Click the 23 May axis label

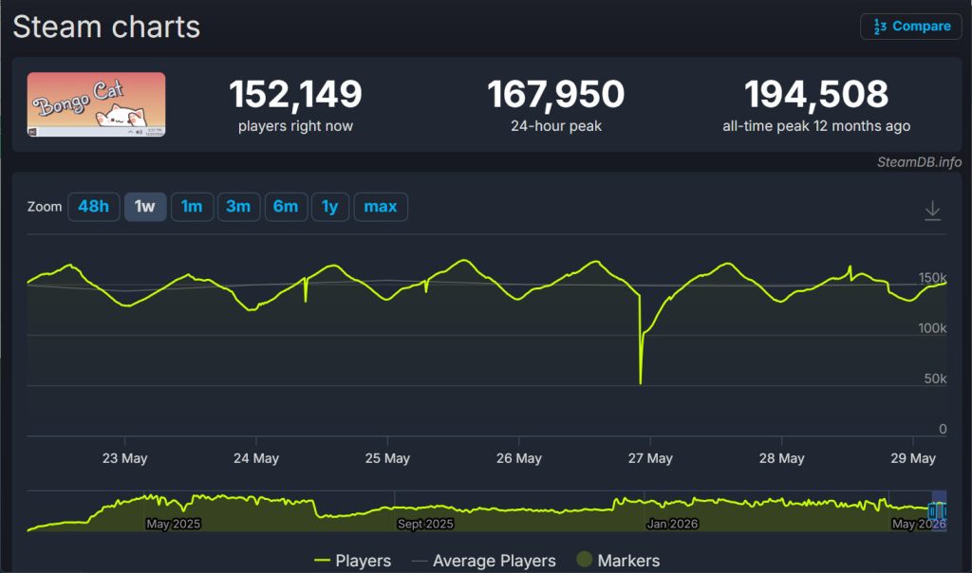click(124, 458)
